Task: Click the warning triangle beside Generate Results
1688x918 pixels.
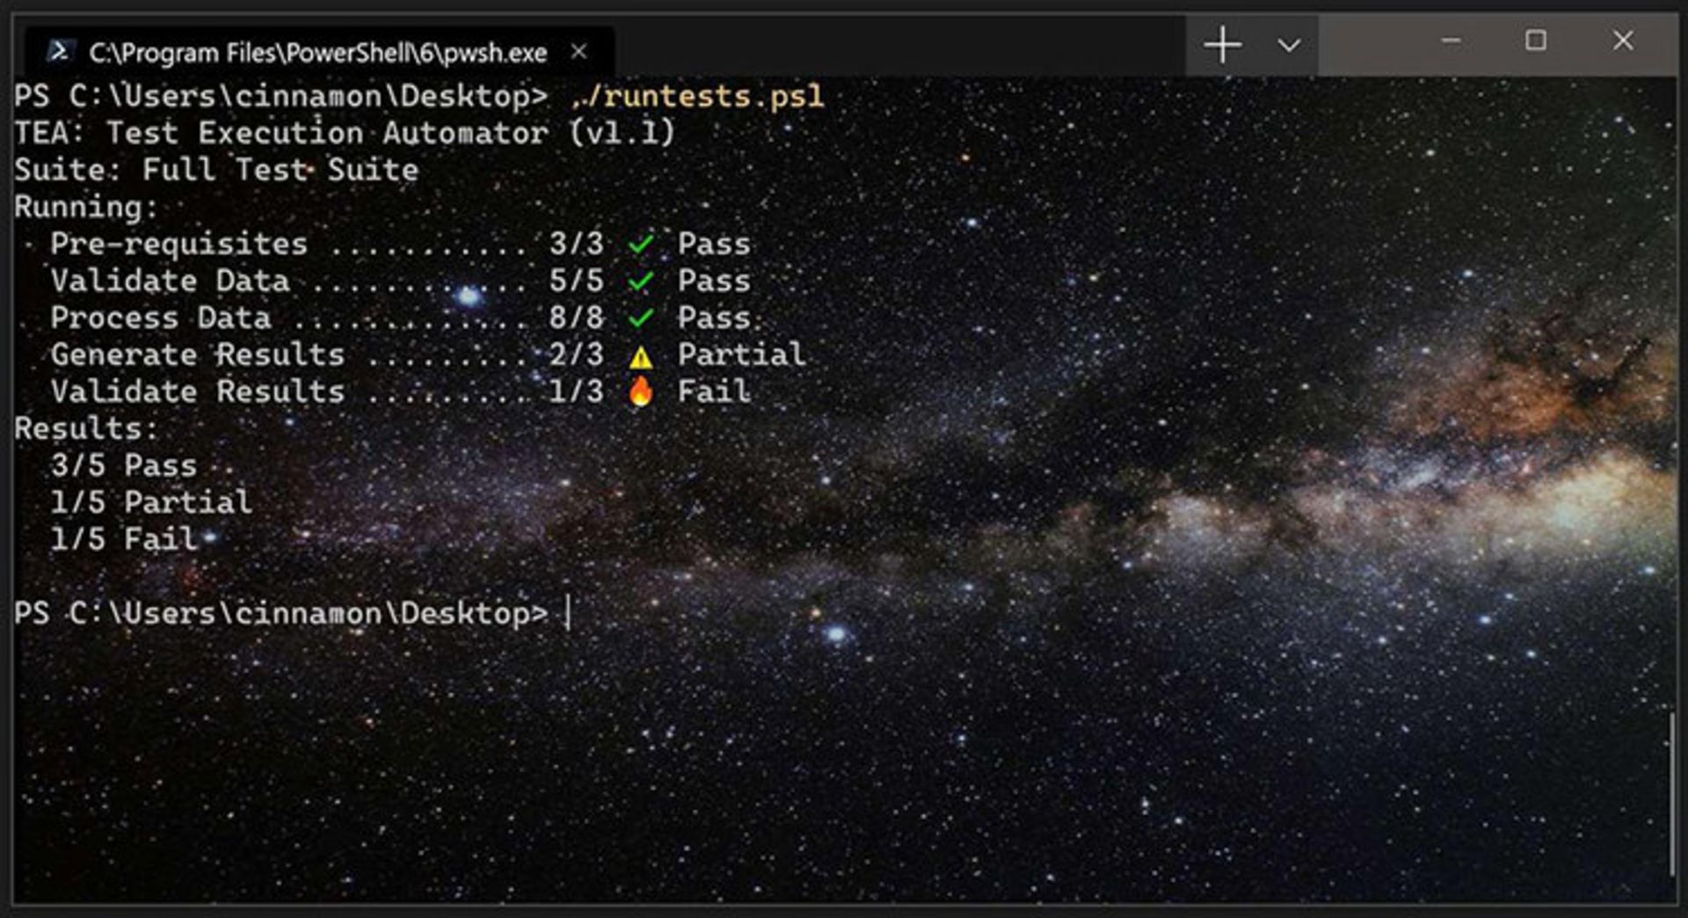Action: (x=640, y=354)
